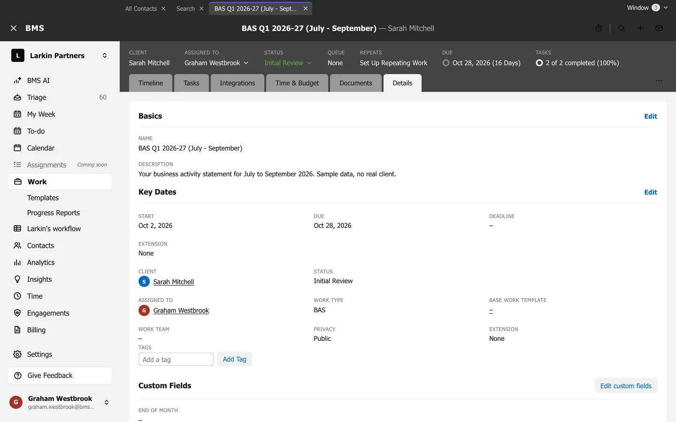Switch to the Tasks tab
Image resolution: width=676 pixels, height=422 pixels.
click(192, 83)
